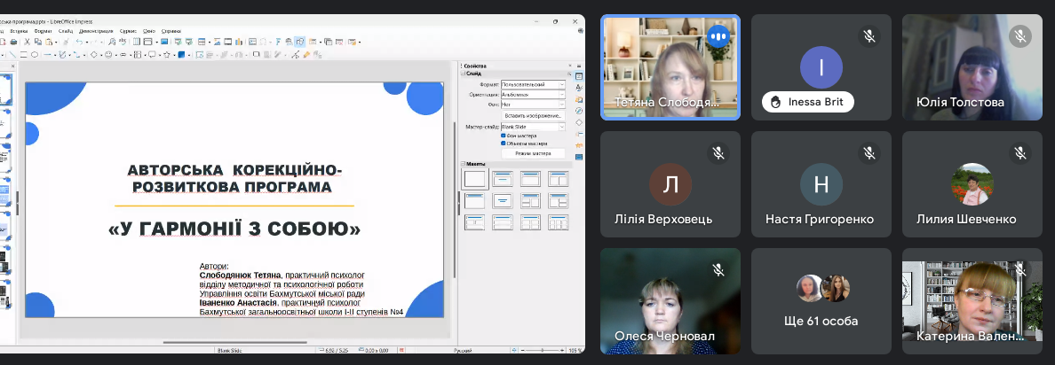Screen dimensions: 1055x365
Task: Click the Cut scissors icon in toolbar
Action: tap(27, 42)
